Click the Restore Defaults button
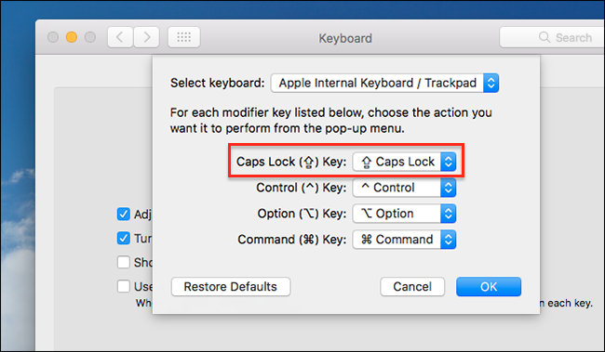Image resolution: width=605 pixels, height=352 pixels. point(231,287)
